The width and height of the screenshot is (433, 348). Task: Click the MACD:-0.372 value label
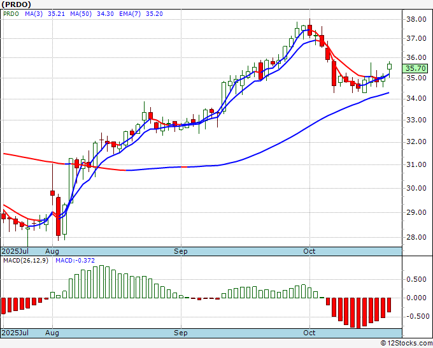(75, 261)
